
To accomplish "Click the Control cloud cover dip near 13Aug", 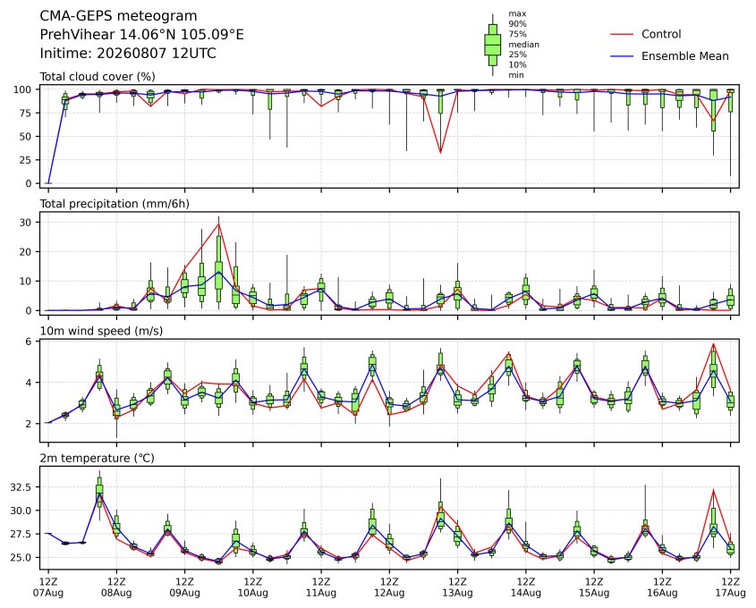I will tap(440, 153).
